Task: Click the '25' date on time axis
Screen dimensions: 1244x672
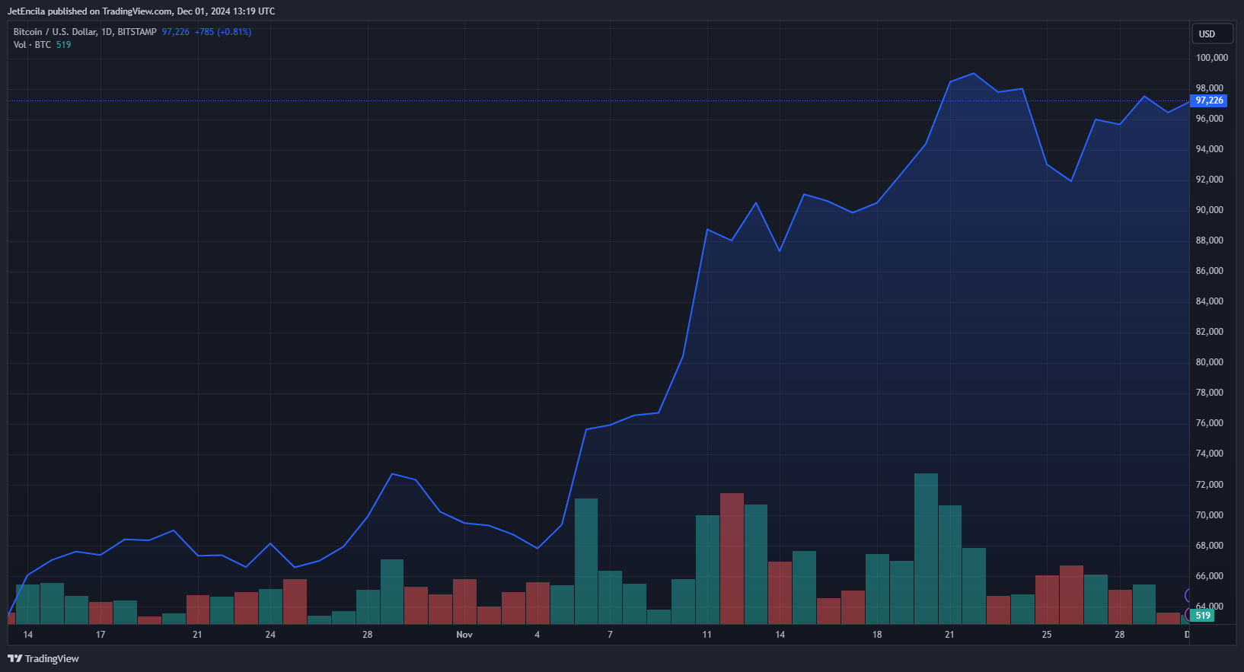Action: pyautogui.click(x=1047, y=635)
